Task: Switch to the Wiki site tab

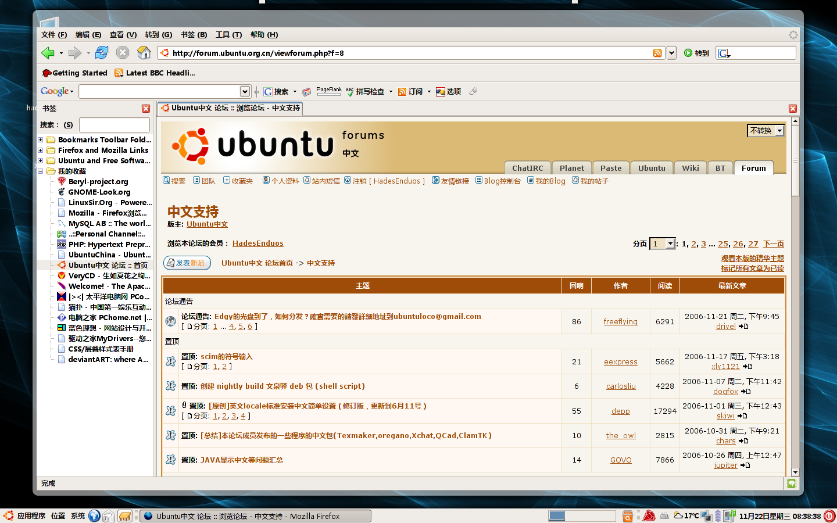Action: point(691,168)
